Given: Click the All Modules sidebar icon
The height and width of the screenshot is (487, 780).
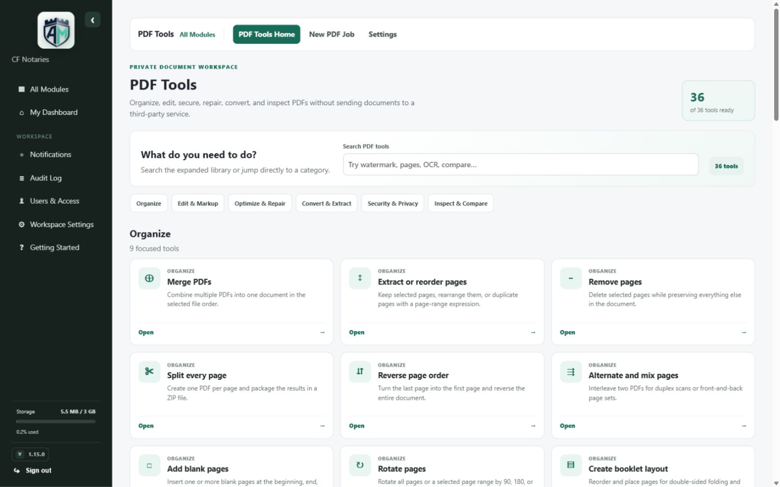Looking at the screenshot, I should pyautogui.click(x=22, y=89).
